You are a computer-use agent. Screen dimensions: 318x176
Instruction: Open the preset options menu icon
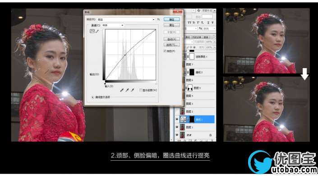(x=159, y=19)
